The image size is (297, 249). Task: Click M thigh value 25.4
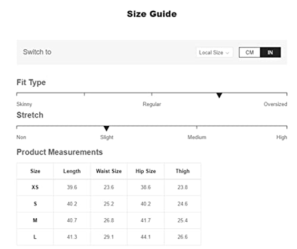(x=182, y=220)
